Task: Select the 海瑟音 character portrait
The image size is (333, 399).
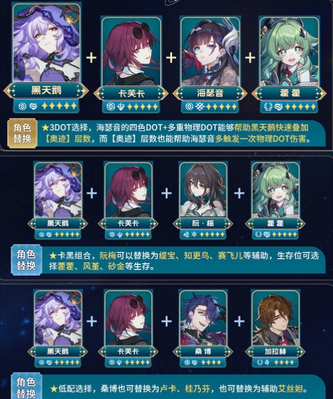Action: [x=210, y=51]
